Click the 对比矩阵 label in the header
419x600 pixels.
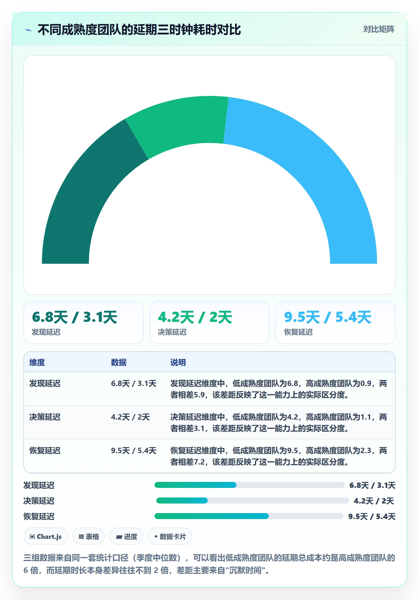click(379, 29)
